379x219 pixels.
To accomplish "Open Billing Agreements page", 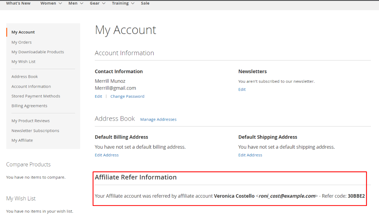I will pos(29,106).
